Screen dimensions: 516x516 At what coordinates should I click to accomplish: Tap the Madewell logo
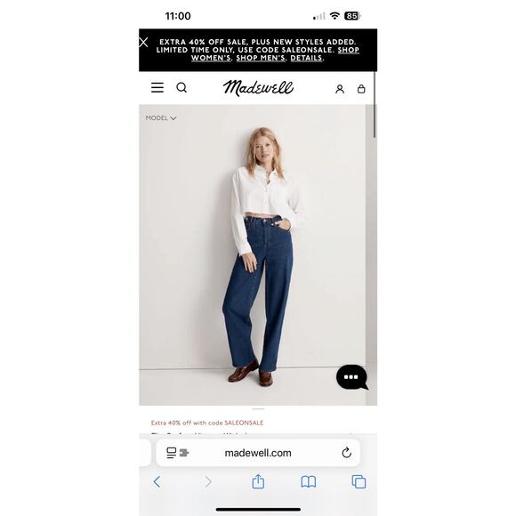pyautogui.click(x=258, y=88)
